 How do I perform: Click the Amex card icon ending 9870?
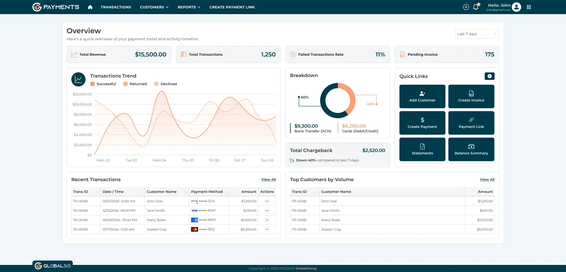tap(194, 220)
